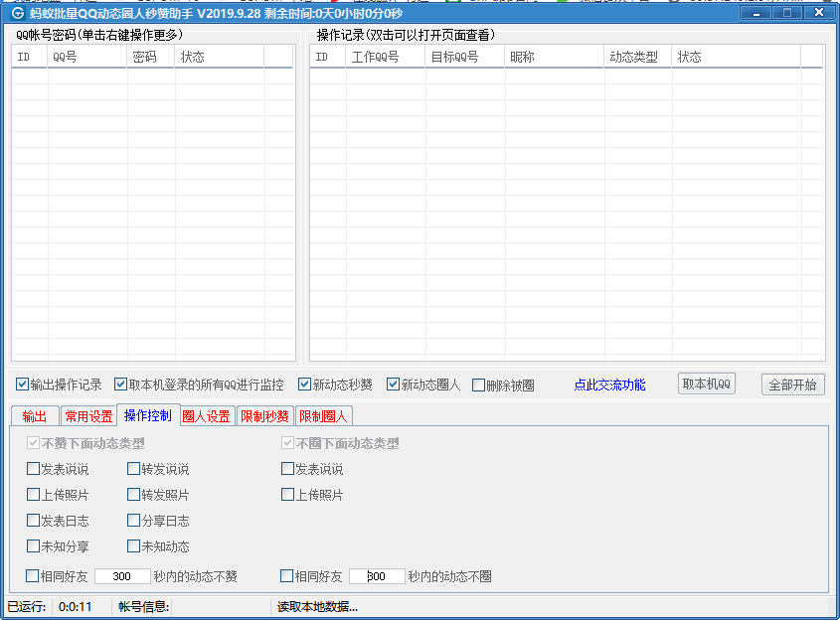The height and width of the screenshot is (620, 840).
Task: Check 上传照片 under 不赞下面动态类型
Action: [33, 495]
